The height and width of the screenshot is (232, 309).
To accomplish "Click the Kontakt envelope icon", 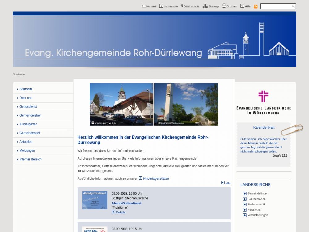I will coord(144,6).
